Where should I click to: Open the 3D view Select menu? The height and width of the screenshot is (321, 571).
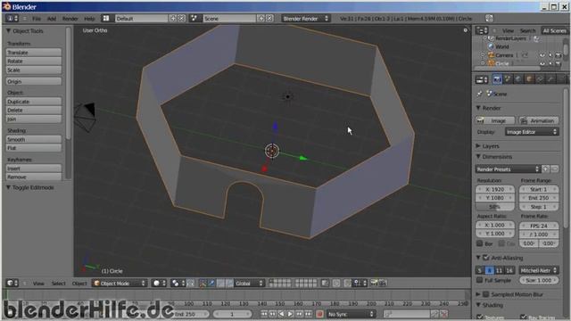coord(58,284)
